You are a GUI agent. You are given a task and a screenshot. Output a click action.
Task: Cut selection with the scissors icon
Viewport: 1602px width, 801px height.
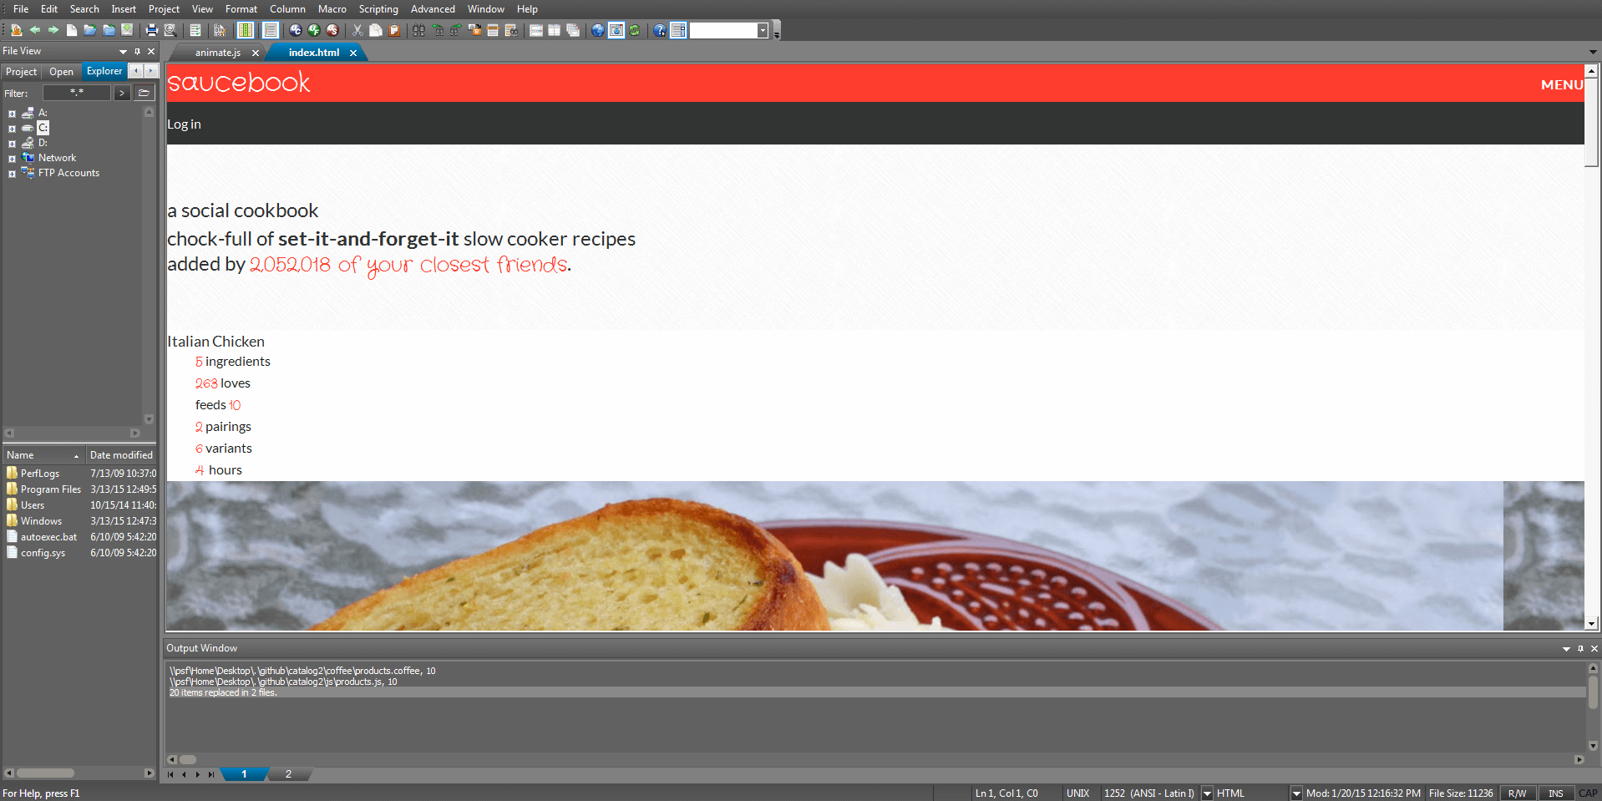(x=357, y=30)
